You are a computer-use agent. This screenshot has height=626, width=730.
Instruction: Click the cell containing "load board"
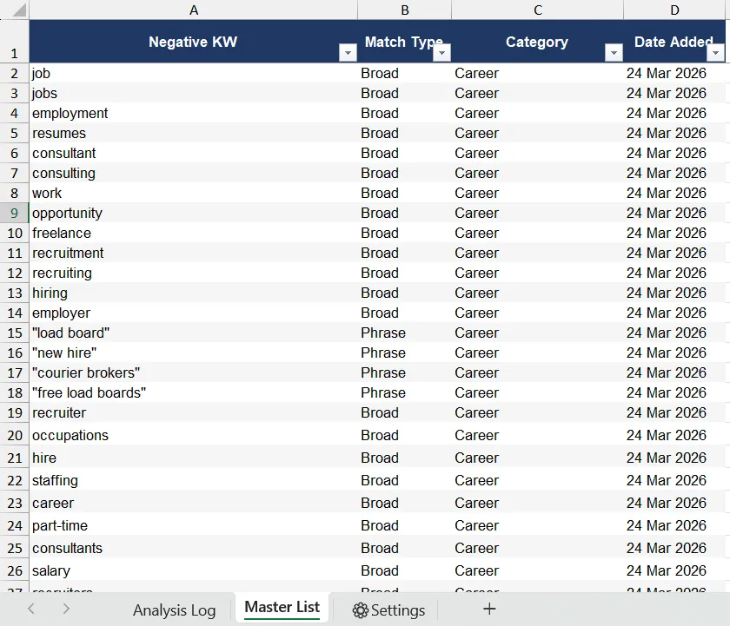tap(194, 333)
